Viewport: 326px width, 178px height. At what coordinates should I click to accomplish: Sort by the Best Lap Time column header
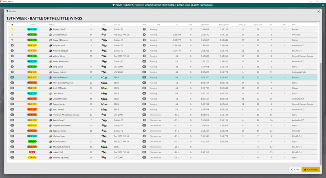pyautogui.click(x=224, y=25)
